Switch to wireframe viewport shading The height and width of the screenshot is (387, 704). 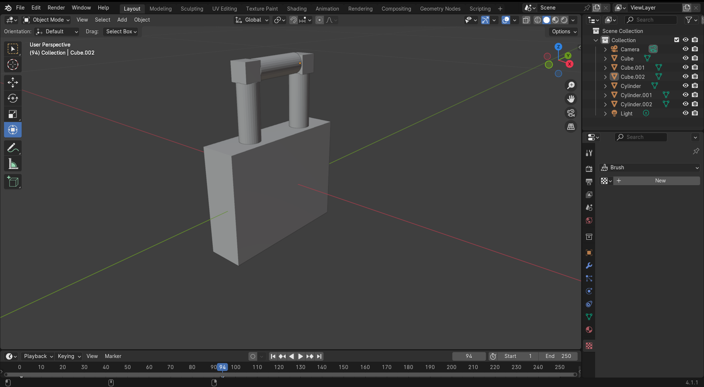[538, 20]
